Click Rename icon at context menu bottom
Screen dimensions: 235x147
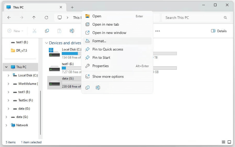(x=98, y=88)
